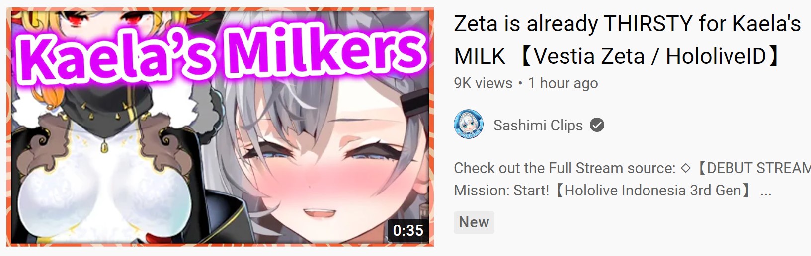Open the video title starting 'Zeta is already THIRSTY'
The height and width of the screenshot is (256, 811).
[x=627, y=40]
